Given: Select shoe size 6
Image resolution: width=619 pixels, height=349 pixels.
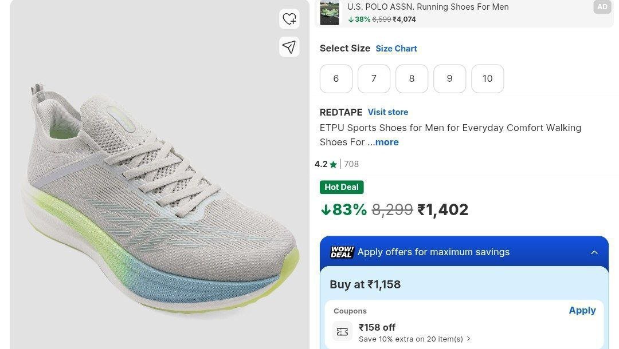Looking at the screenshot, I should tap(336, 79).
